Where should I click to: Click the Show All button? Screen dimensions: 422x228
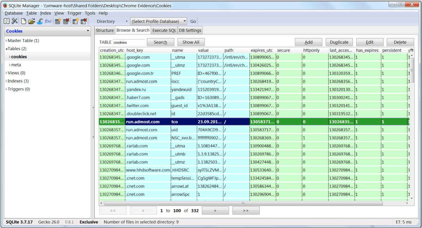click(191, 42)
